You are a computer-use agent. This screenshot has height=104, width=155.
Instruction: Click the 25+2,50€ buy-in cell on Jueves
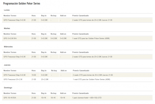tap(45, 79)
